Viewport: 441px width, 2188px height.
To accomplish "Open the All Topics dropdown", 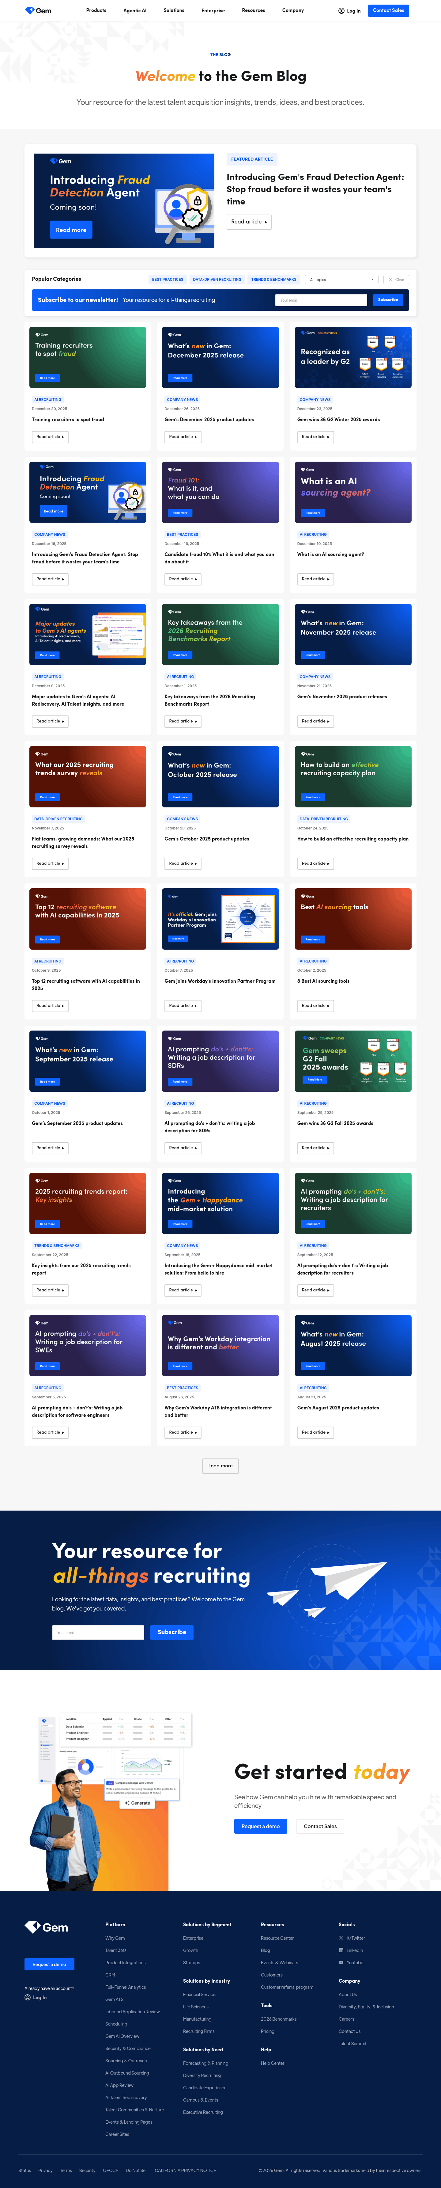I will tap(342, 280).
